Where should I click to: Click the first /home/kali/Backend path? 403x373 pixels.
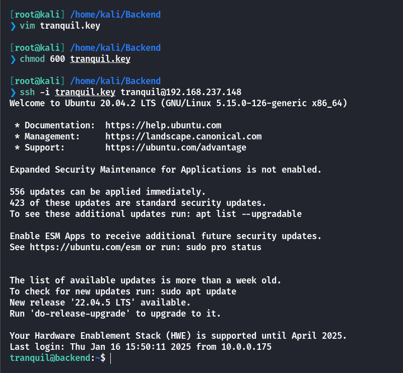click(x=115, y=15)
